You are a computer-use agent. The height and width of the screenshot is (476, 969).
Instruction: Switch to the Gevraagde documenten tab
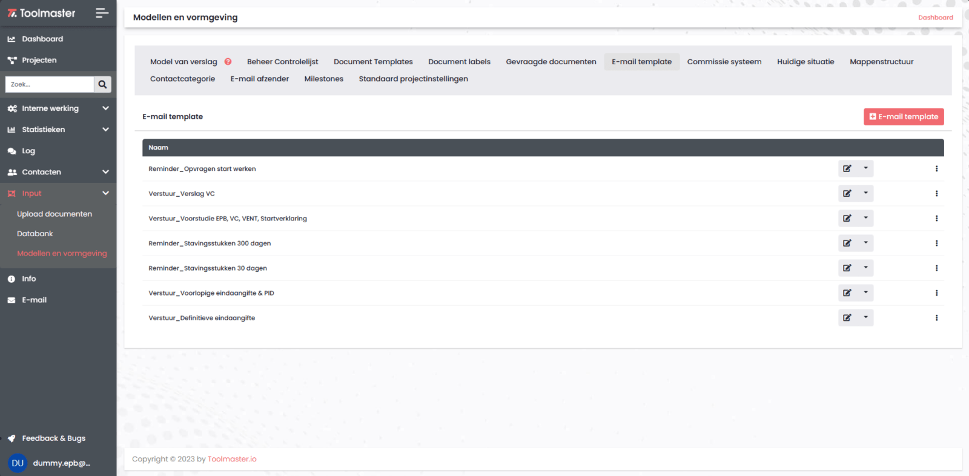tap(551, 62)
